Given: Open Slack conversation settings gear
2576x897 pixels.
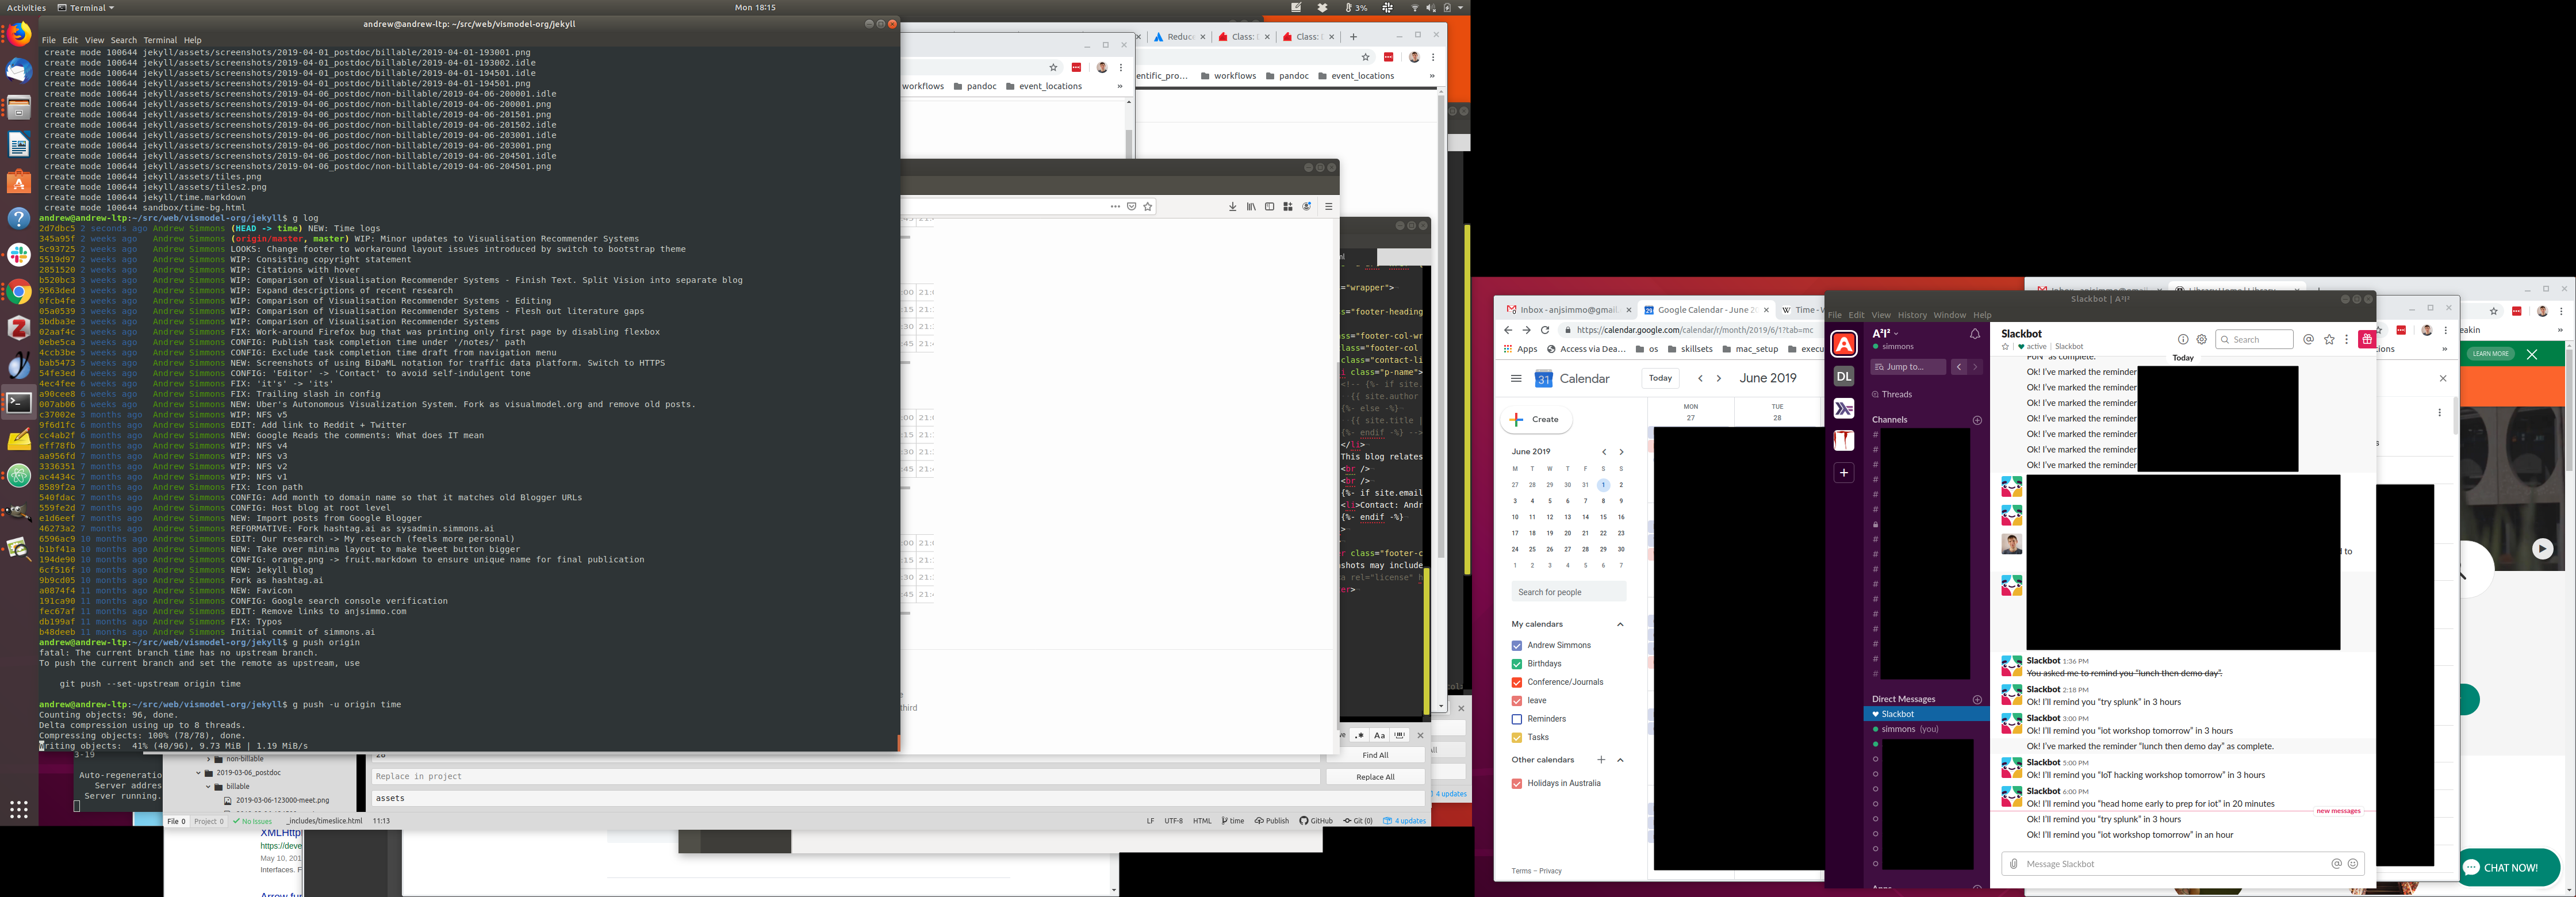Looking at the screenshot, I should pos(2201,339).
